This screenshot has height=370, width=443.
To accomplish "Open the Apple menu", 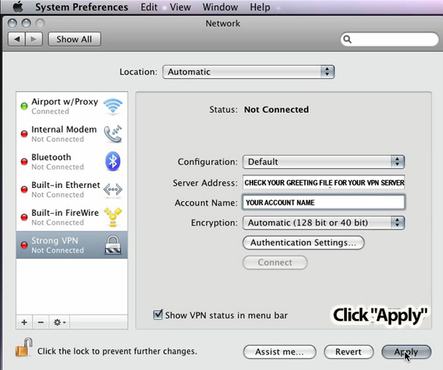I will click(18, 7).
